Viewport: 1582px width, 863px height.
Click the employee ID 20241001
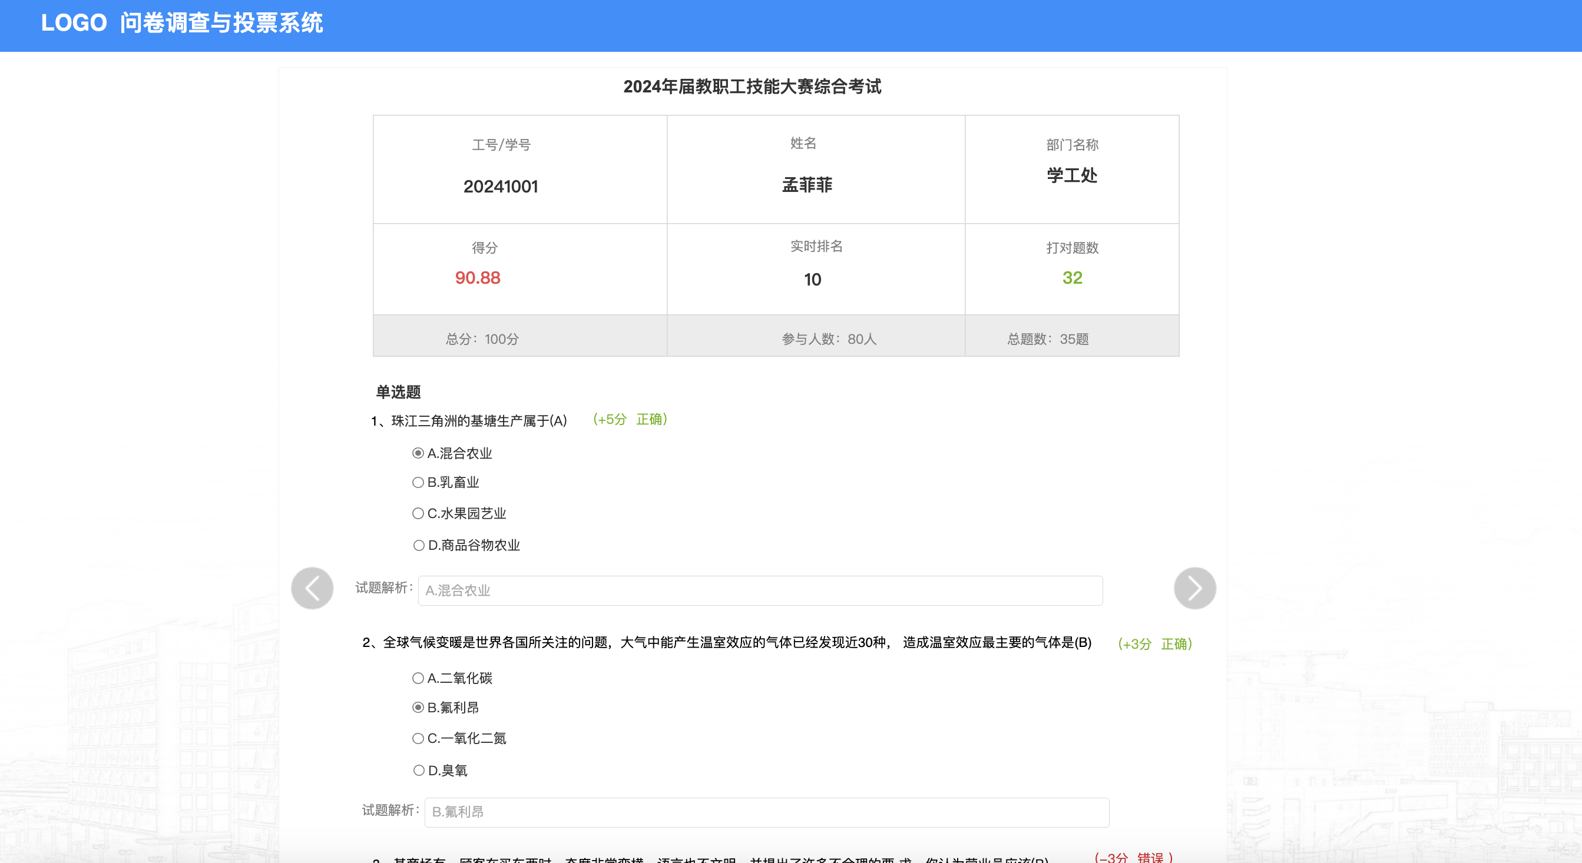[501, 187]
